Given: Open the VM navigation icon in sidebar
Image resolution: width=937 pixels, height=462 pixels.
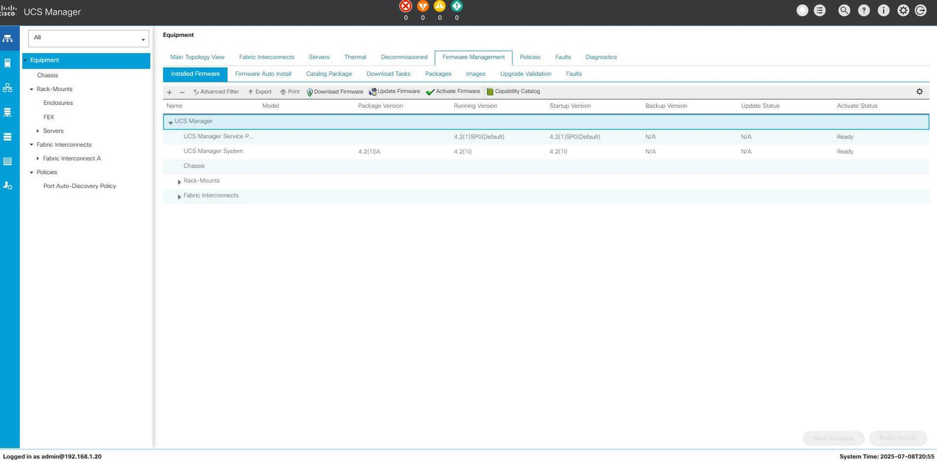Looking at the screenshot, I should [8, 137].
